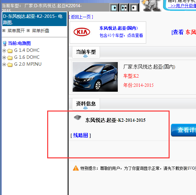Click the left-arrow panel toolbar icon

coord(134,8)
